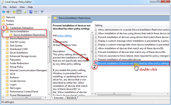Click the description pane scroll-up arrow
171x105 pixels.
click(x=92, y=33)
